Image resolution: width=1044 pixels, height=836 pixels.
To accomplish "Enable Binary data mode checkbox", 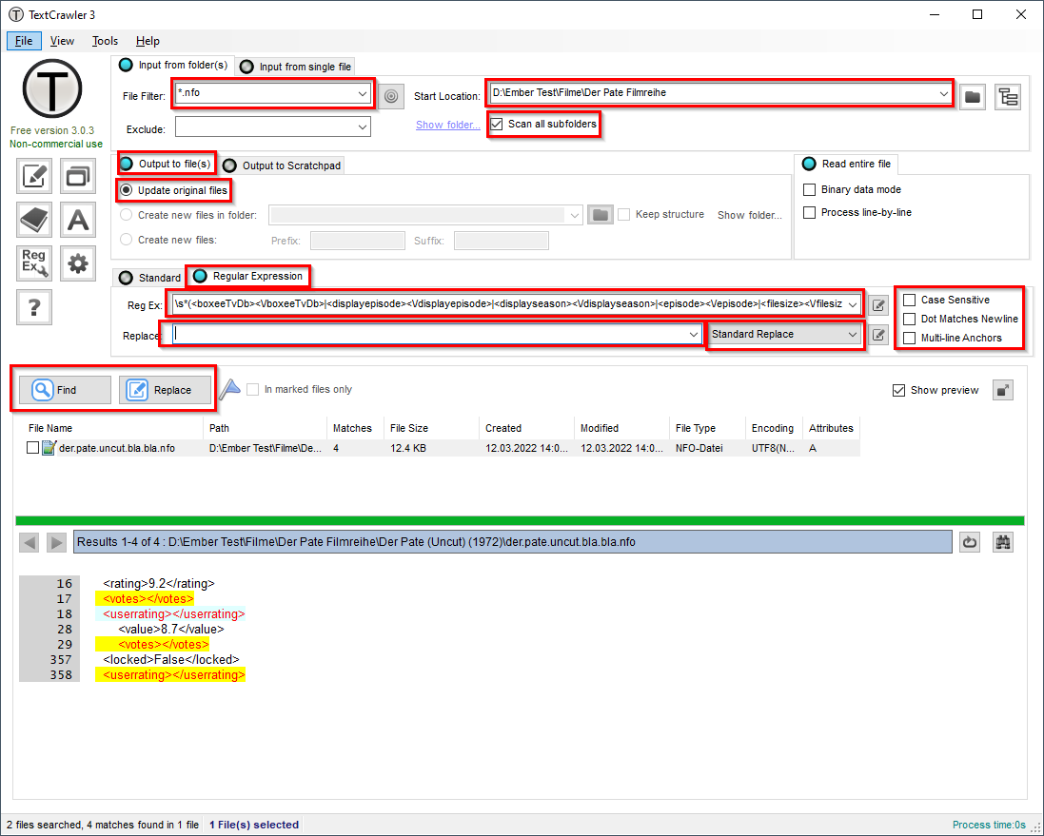I will click(810, 189).
